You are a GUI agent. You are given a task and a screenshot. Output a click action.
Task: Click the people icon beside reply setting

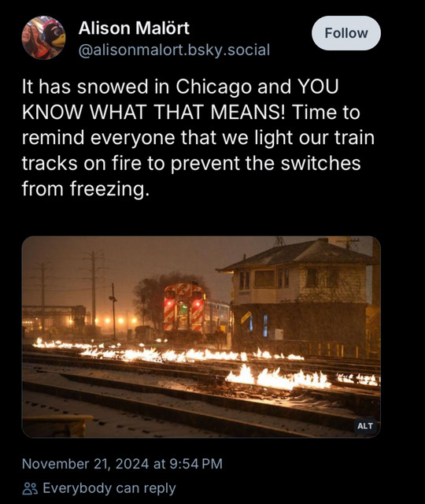click(x=30, y=488)
